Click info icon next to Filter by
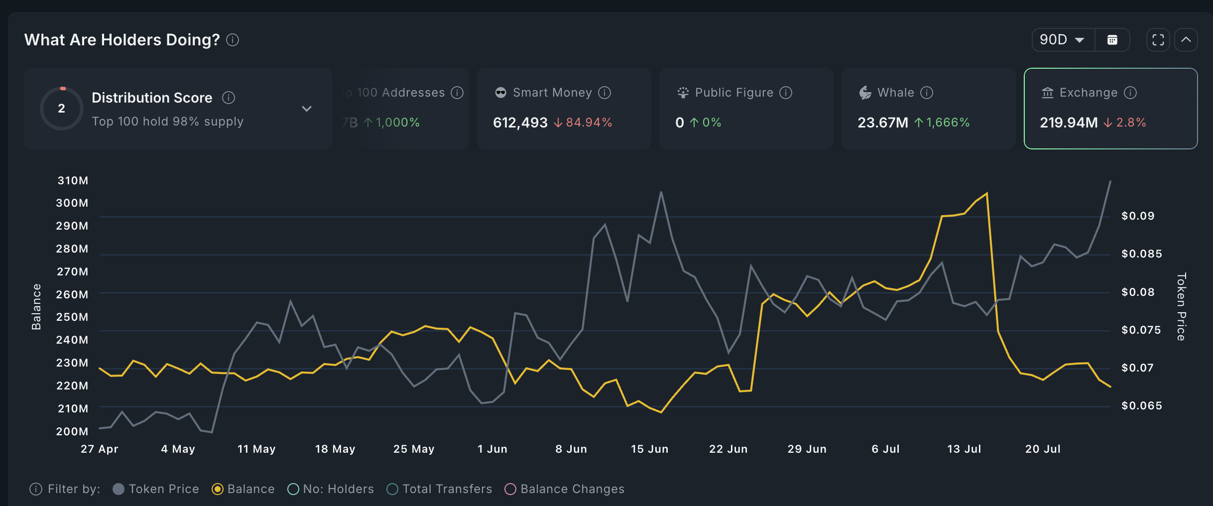This screenshot has width=1213, height=506. pos(36,489)
